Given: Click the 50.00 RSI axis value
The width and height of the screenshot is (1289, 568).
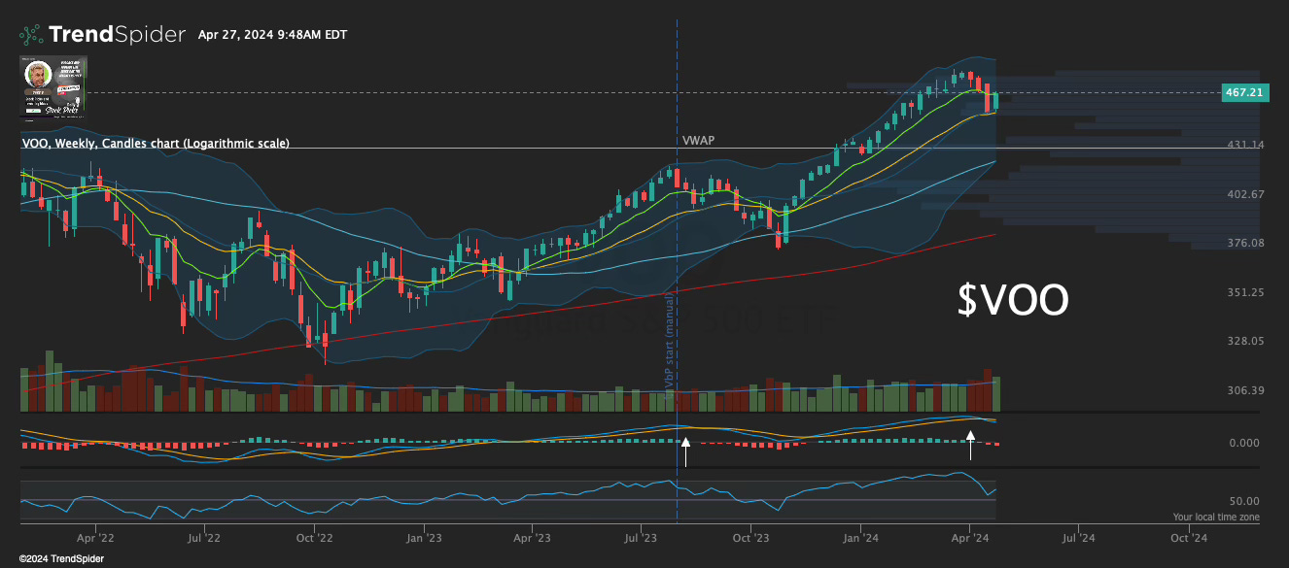Looking at the screenshot, I should [x=1245, y=501].
